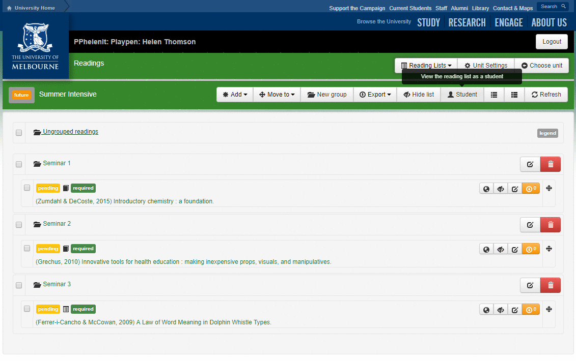The image size is (576, 361).
Task: Go to the STUDY navigation item
Action: pyautogui.click(x=428, y=22)
